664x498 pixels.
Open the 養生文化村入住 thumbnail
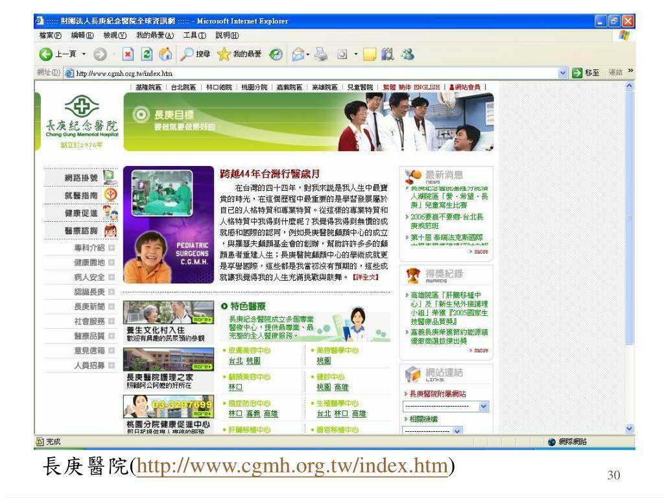pyautogui.click(x=169, y=312)
